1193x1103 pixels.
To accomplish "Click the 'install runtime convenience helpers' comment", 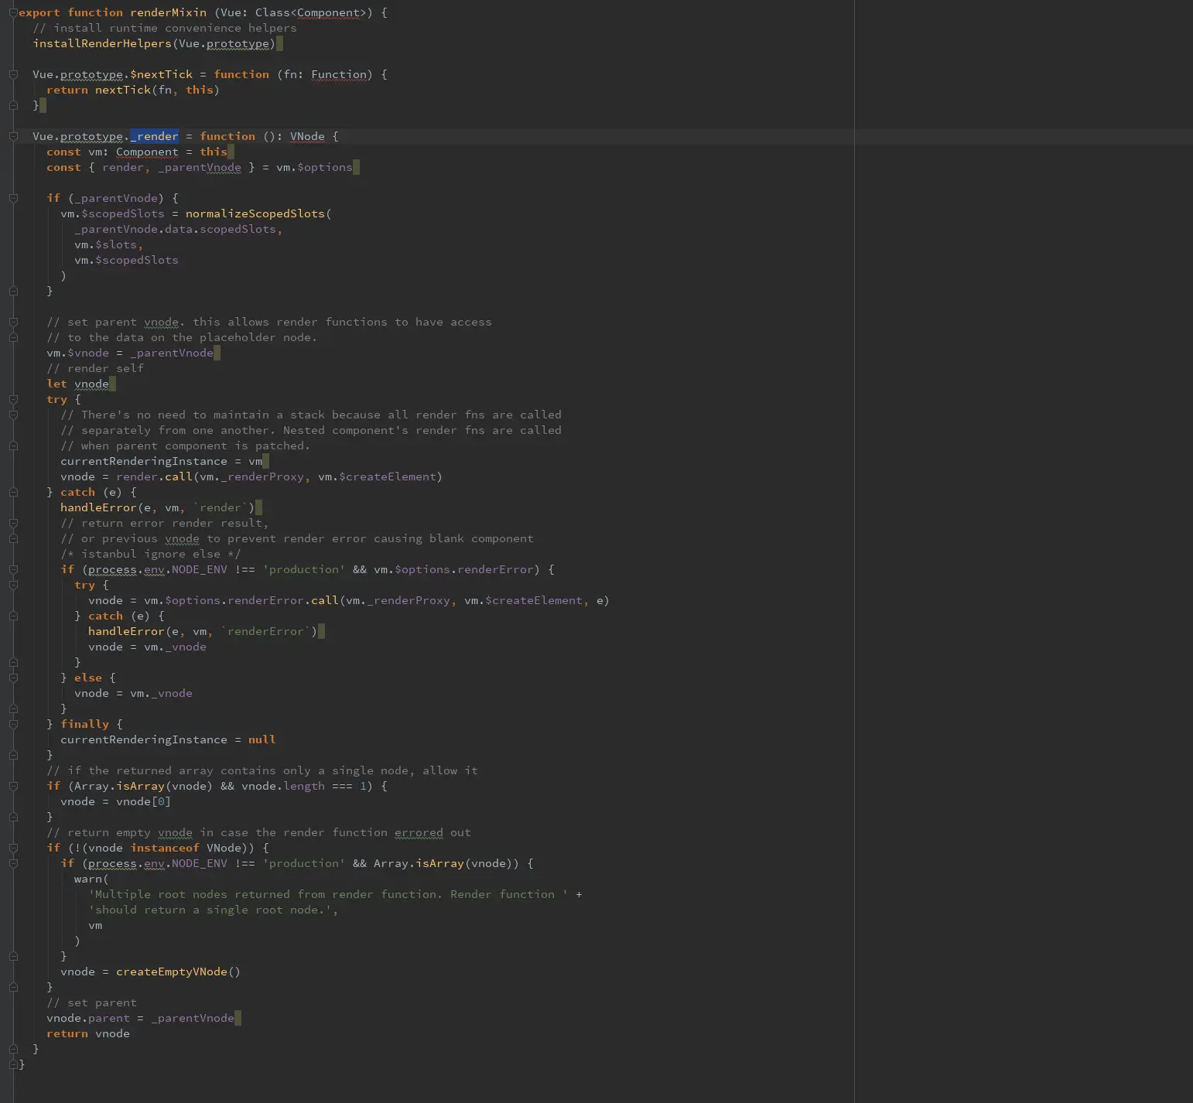I will 165,28.
